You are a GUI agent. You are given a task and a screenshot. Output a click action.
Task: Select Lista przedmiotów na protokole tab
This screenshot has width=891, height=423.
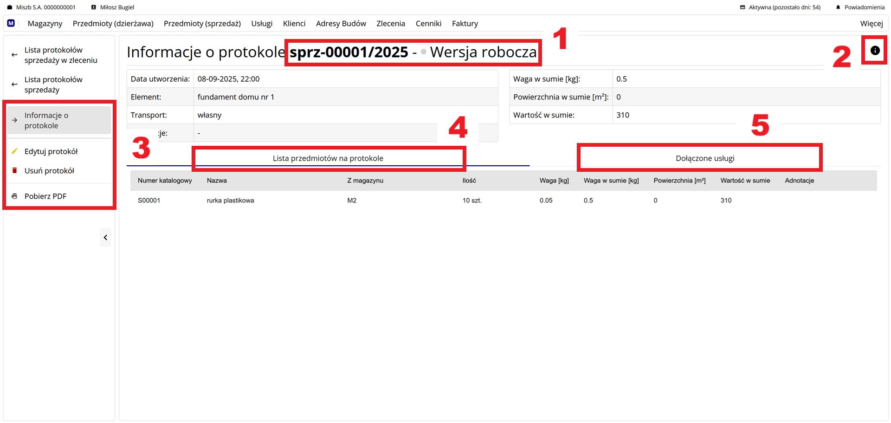(x=328, y=158)
